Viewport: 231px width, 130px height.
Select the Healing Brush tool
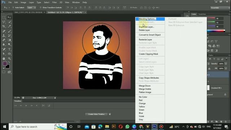click(4, 31)
